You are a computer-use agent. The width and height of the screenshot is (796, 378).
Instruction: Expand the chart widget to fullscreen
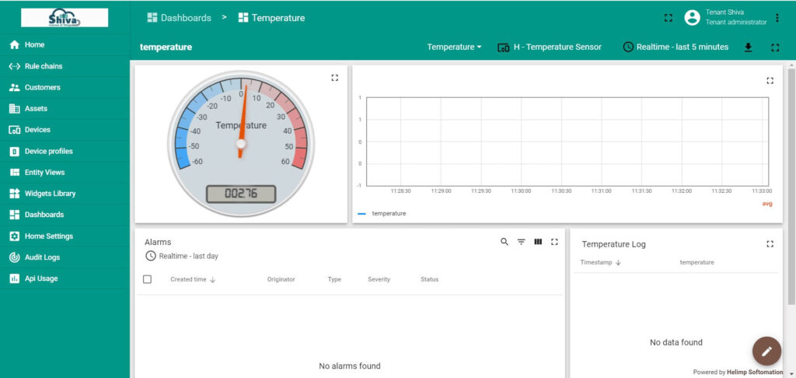[x=770, y=80]
